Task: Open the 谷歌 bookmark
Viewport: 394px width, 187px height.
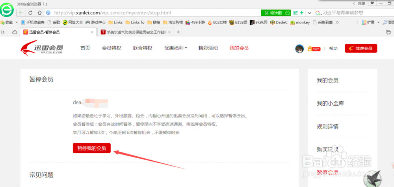Action: (54, 22)
